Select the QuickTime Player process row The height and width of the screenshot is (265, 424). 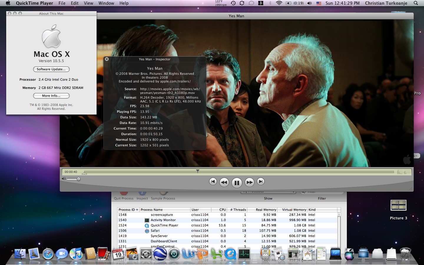(x=227, y=225)
